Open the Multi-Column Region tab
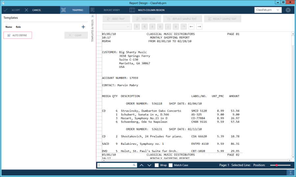 tap(147, 10)
